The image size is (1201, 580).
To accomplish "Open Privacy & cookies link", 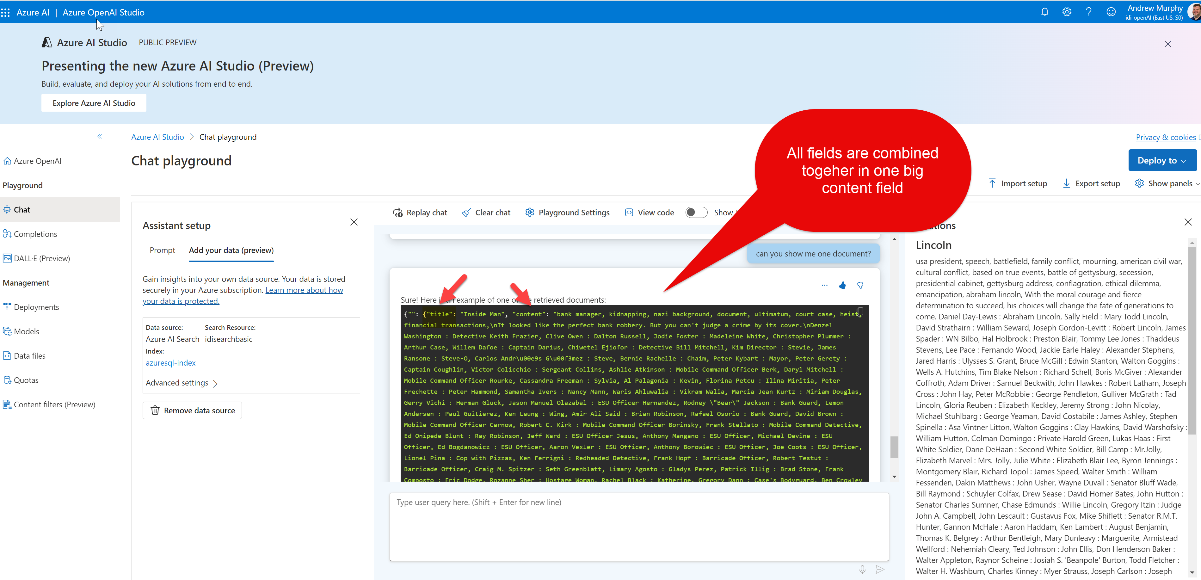I will 1166,137.
